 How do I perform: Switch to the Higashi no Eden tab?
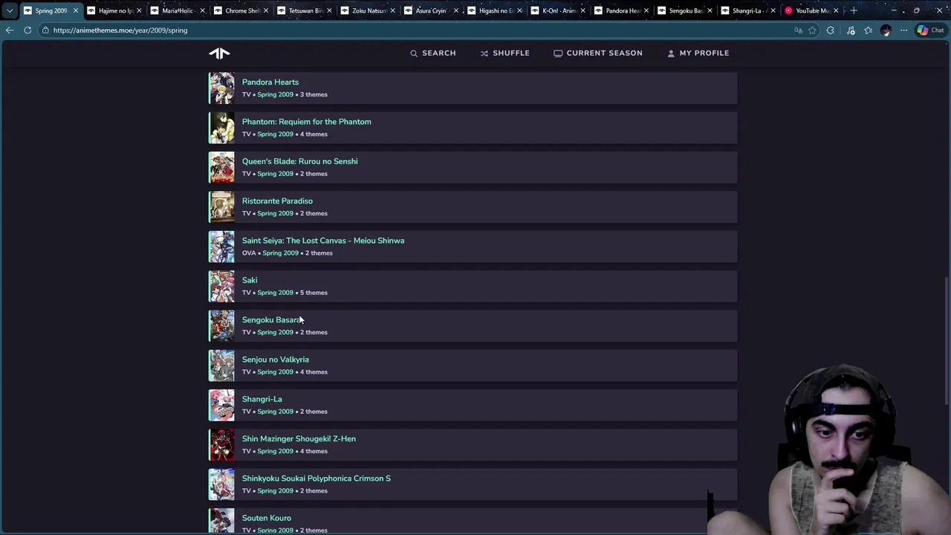(496, 10)
